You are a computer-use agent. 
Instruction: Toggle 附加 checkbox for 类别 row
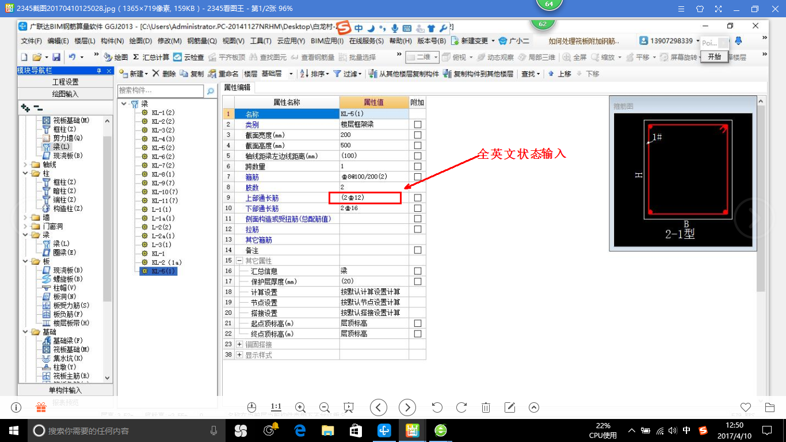tap(418, 124)
